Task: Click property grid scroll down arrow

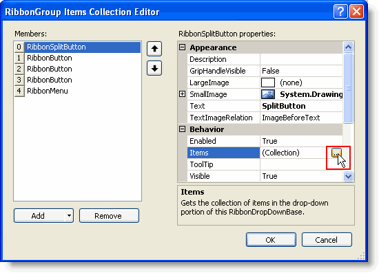Action: click(x=348, y=176)
